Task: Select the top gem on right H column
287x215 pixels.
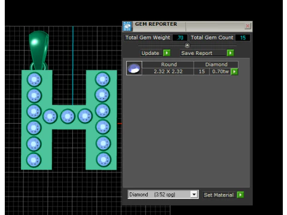Action: (102, 79)
